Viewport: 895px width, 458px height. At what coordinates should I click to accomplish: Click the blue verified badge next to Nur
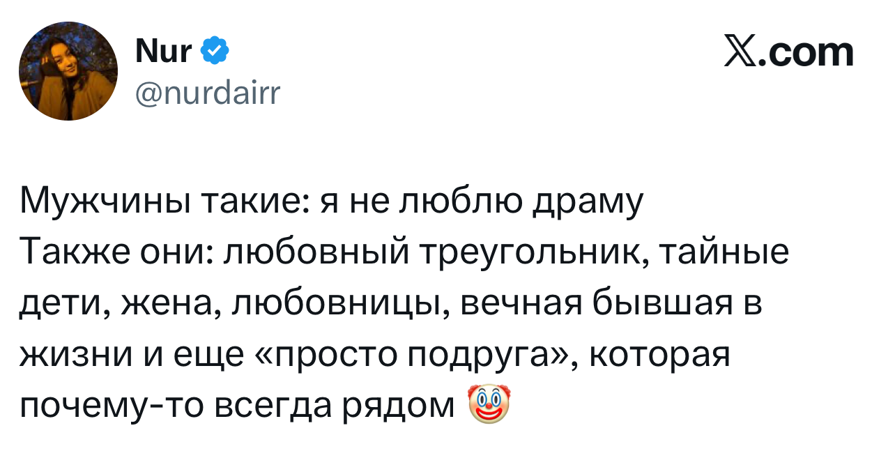click(213, 51)
